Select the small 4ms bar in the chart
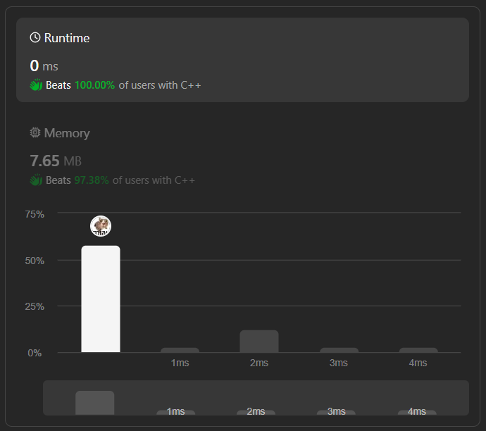 pos(418,350)
